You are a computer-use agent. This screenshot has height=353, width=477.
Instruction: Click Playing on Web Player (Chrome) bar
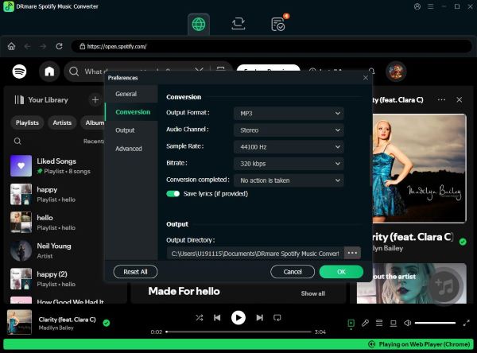click(x=238, y=344)
